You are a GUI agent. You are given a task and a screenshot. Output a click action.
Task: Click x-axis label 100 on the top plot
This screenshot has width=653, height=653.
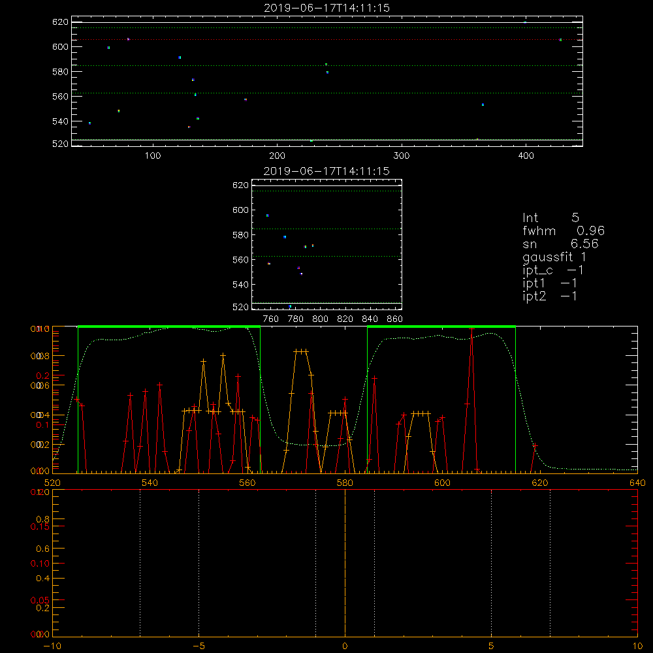153,156
